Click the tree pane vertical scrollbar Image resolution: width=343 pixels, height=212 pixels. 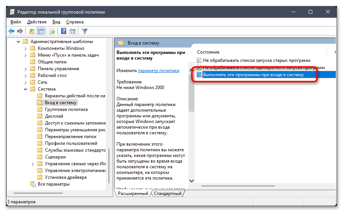(x=109, y=166)
